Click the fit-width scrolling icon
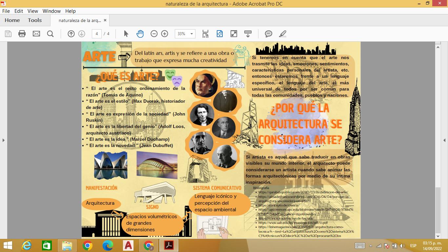This screenshot has width=448, height=252. point(205,33)
